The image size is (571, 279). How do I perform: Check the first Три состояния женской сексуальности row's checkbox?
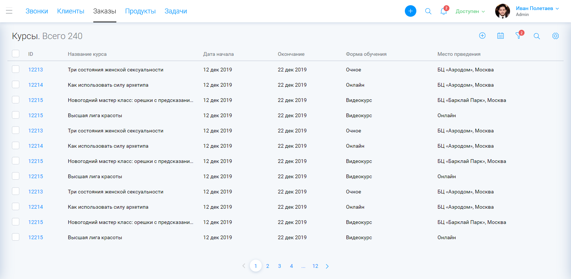click(16, 69)
